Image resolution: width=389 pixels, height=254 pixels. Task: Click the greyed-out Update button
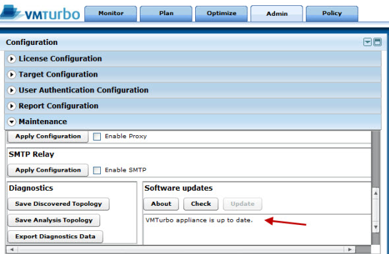243,204
